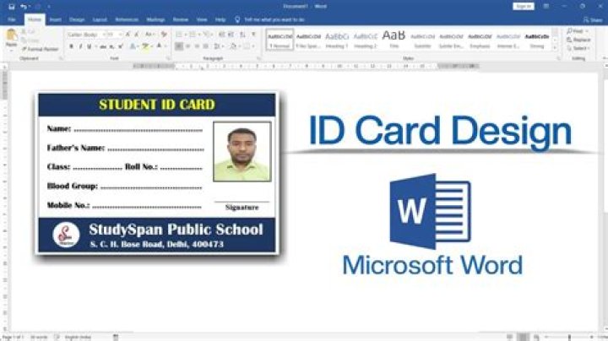Toggle Justify paragraph alignment
The width and height of the screenshot is (608, 341).
click(206, 46)
